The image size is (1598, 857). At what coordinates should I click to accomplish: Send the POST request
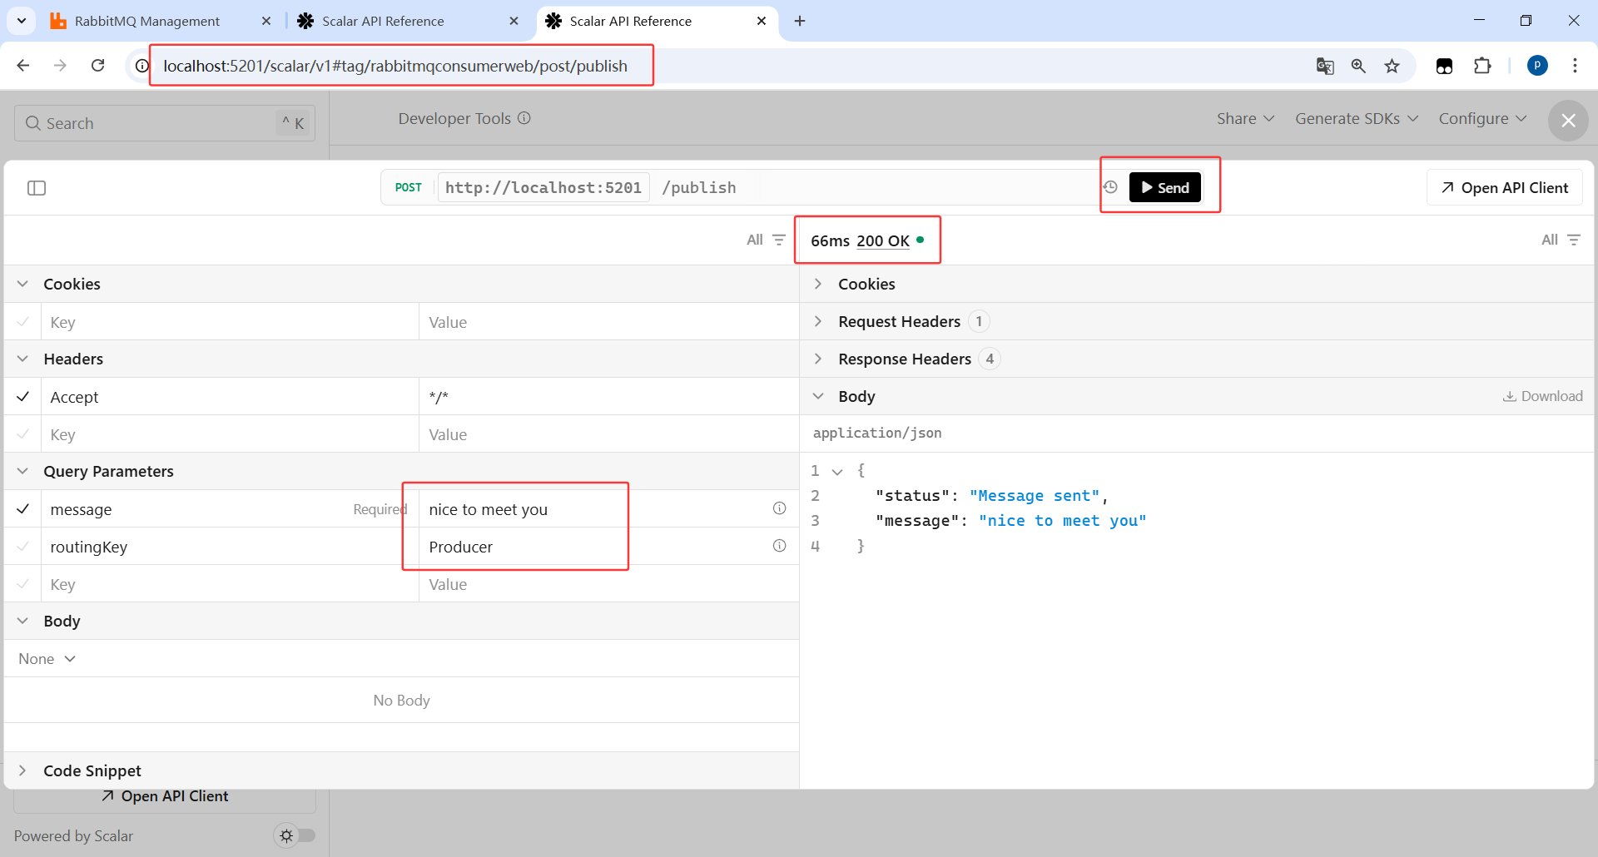tap(1164, 187)
